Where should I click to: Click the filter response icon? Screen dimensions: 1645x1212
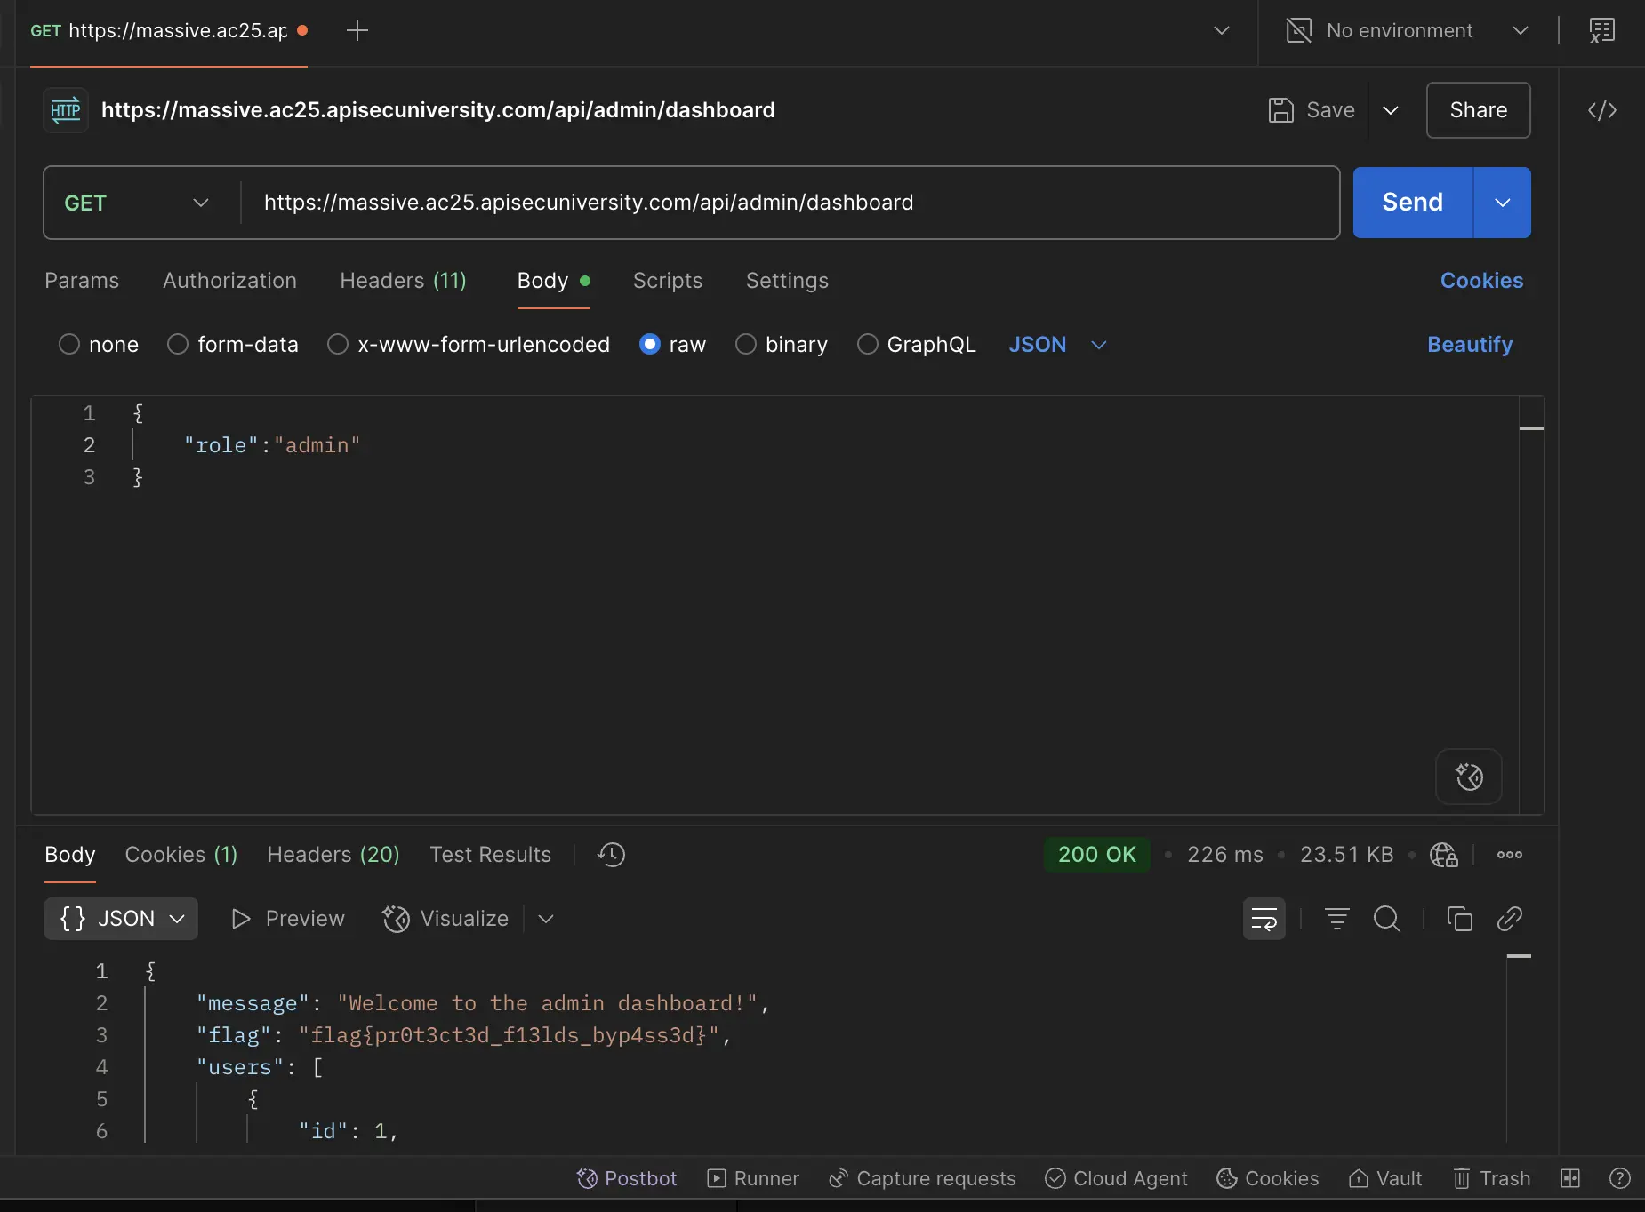click(1336, 919)
